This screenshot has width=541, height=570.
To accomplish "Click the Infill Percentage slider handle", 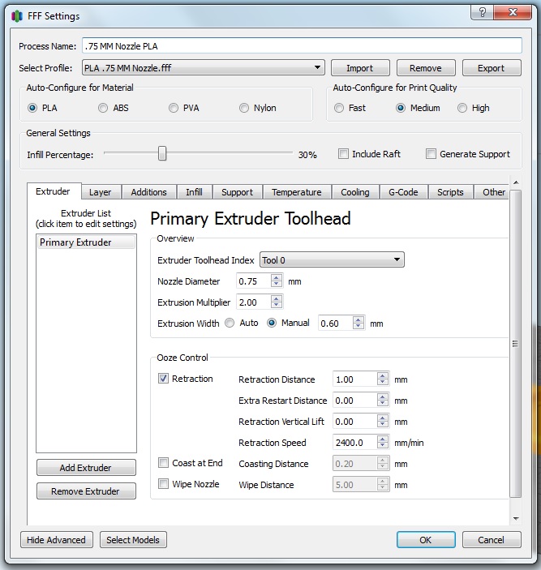I will click(162, 154).
